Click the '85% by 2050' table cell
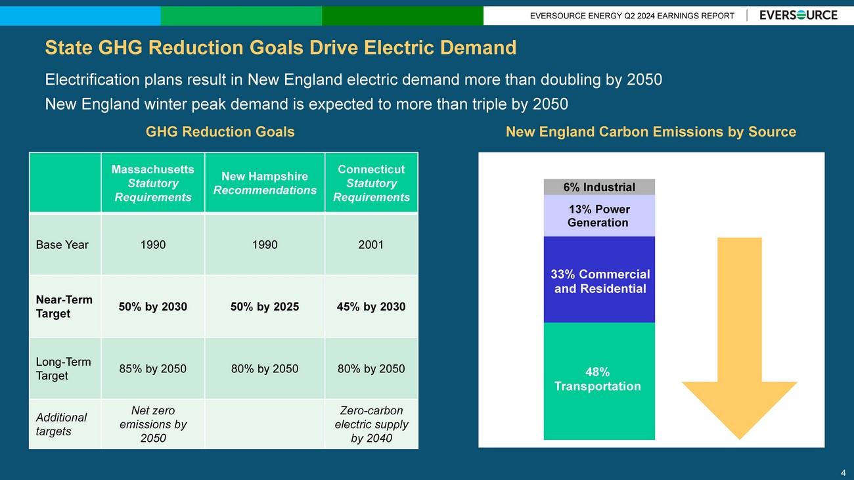The image size is (854, 480). pos(153,368)
